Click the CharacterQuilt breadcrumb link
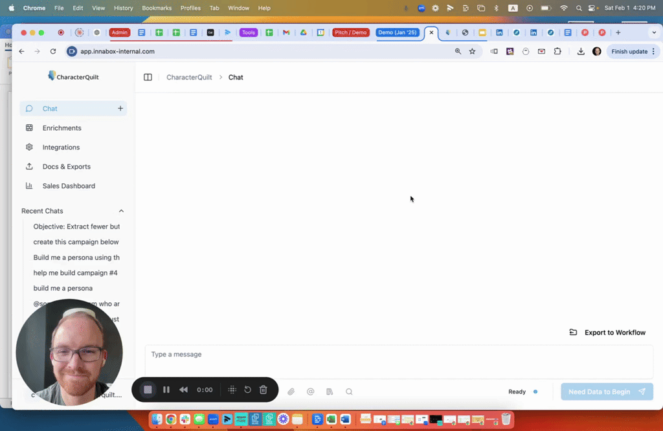Viewport: 663px width, 431px height. (189, 77)
